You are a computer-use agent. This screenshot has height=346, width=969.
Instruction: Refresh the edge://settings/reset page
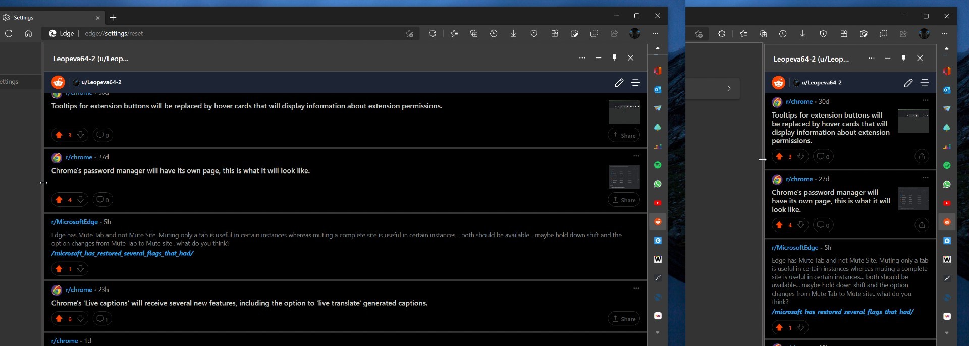tap(9, 33)
